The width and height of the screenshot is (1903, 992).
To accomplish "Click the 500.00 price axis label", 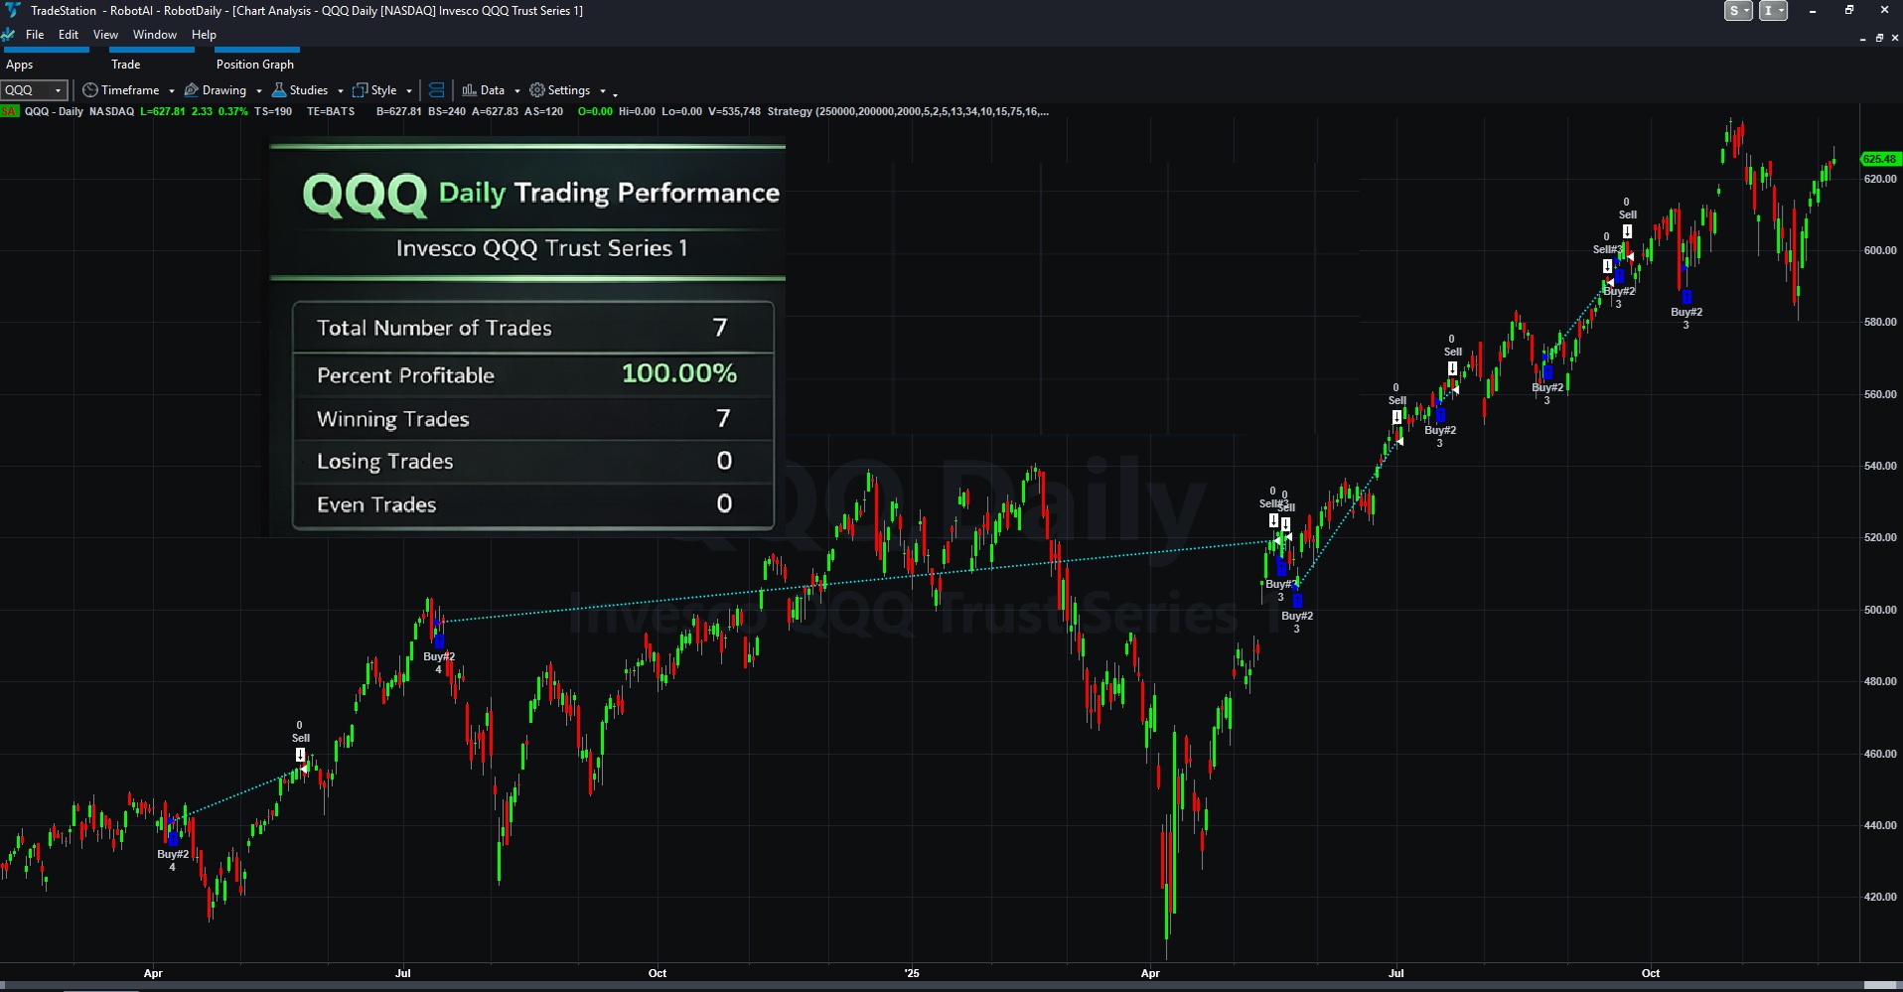I will (1880, 611).
